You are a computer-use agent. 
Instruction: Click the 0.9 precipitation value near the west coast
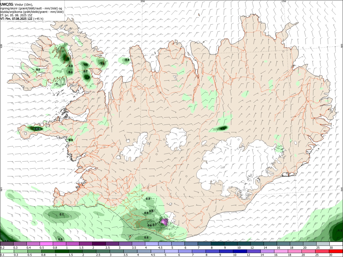(x=71, y=140)
